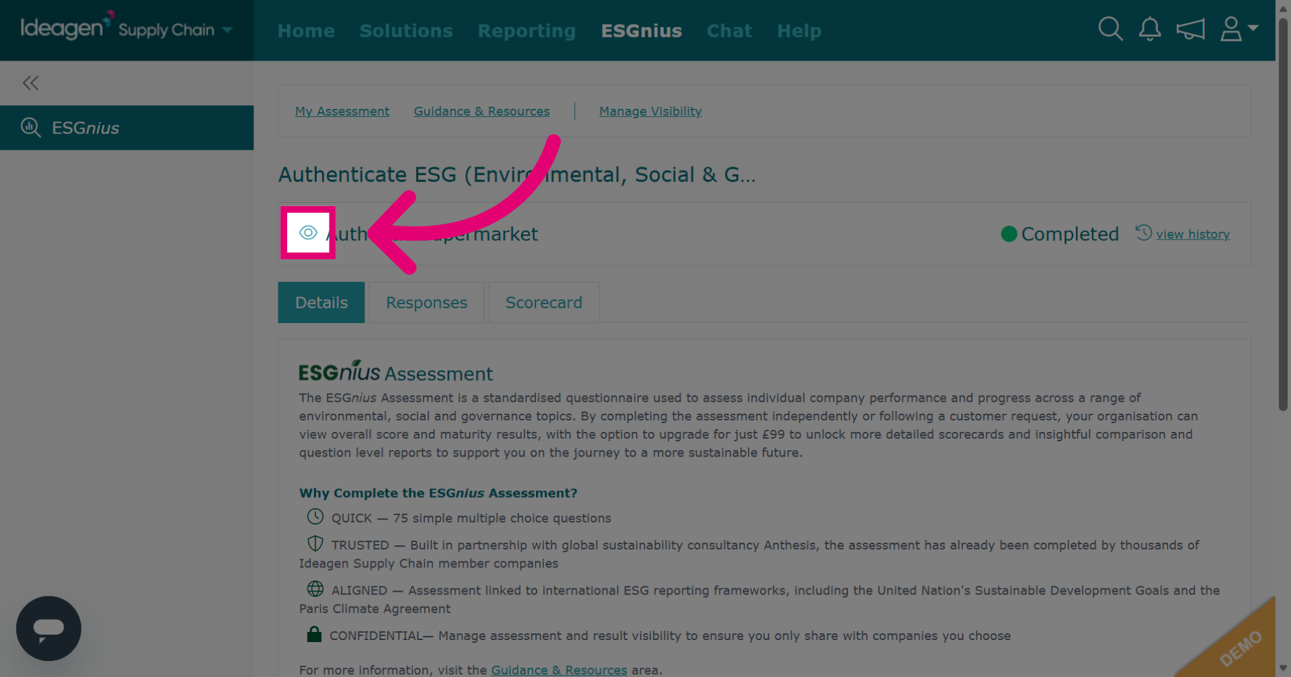Viewport: 1291px width, 677px height.
Task: Click the 'Why Complete the ESGnius Assessment?' heading
Action: (438, 493)
